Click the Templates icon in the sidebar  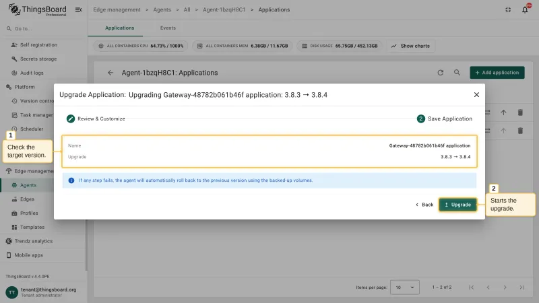click(x=14, y=227)
